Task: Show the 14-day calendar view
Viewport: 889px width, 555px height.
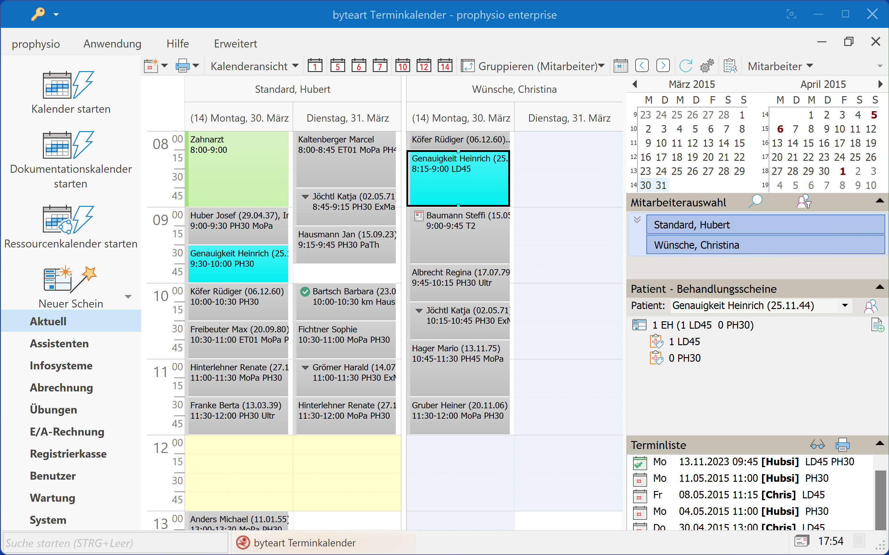Action: tap(445, 66)
